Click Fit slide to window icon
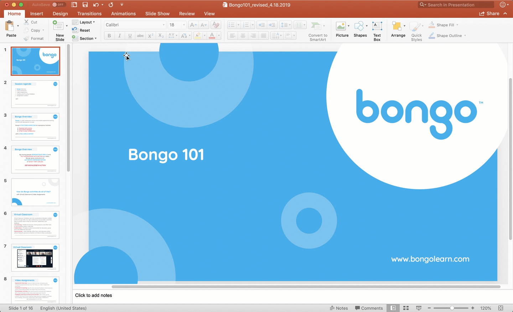Screen dimensions: 513x312 tap(501, 308)
